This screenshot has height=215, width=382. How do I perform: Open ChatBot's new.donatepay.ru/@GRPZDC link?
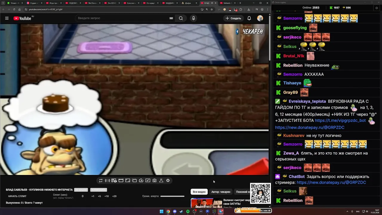tap(331, 182)
